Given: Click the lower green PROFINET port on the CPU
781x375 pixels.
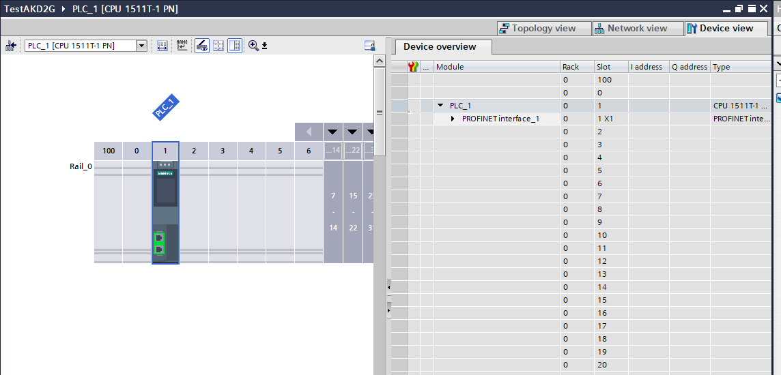Looking at the screenshot, I should [x=159, y=249].
